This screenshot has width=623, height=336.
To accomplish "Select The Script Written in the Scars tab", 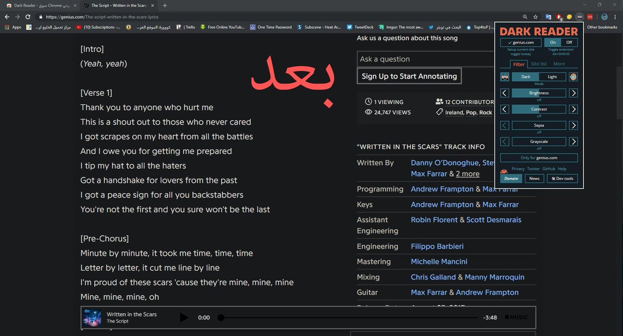I will tap(118, 5).
